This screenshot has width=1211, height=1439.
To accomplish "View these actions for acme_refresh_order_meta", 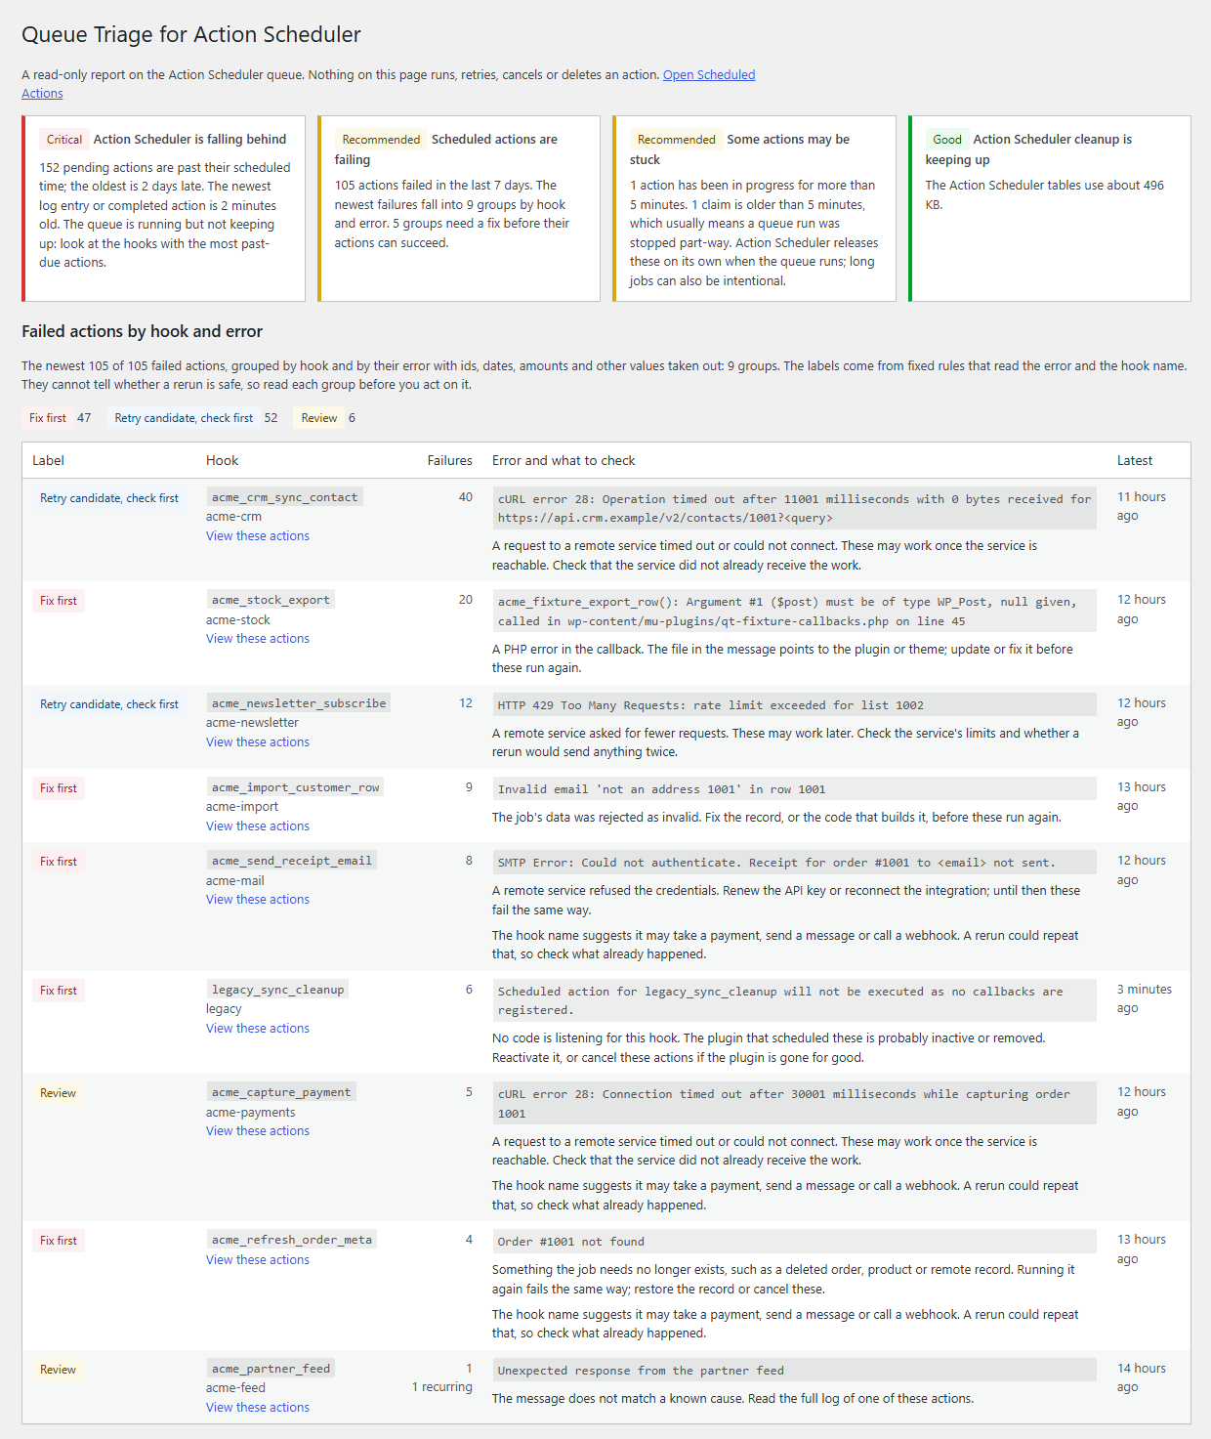I will click(258, 1260).
